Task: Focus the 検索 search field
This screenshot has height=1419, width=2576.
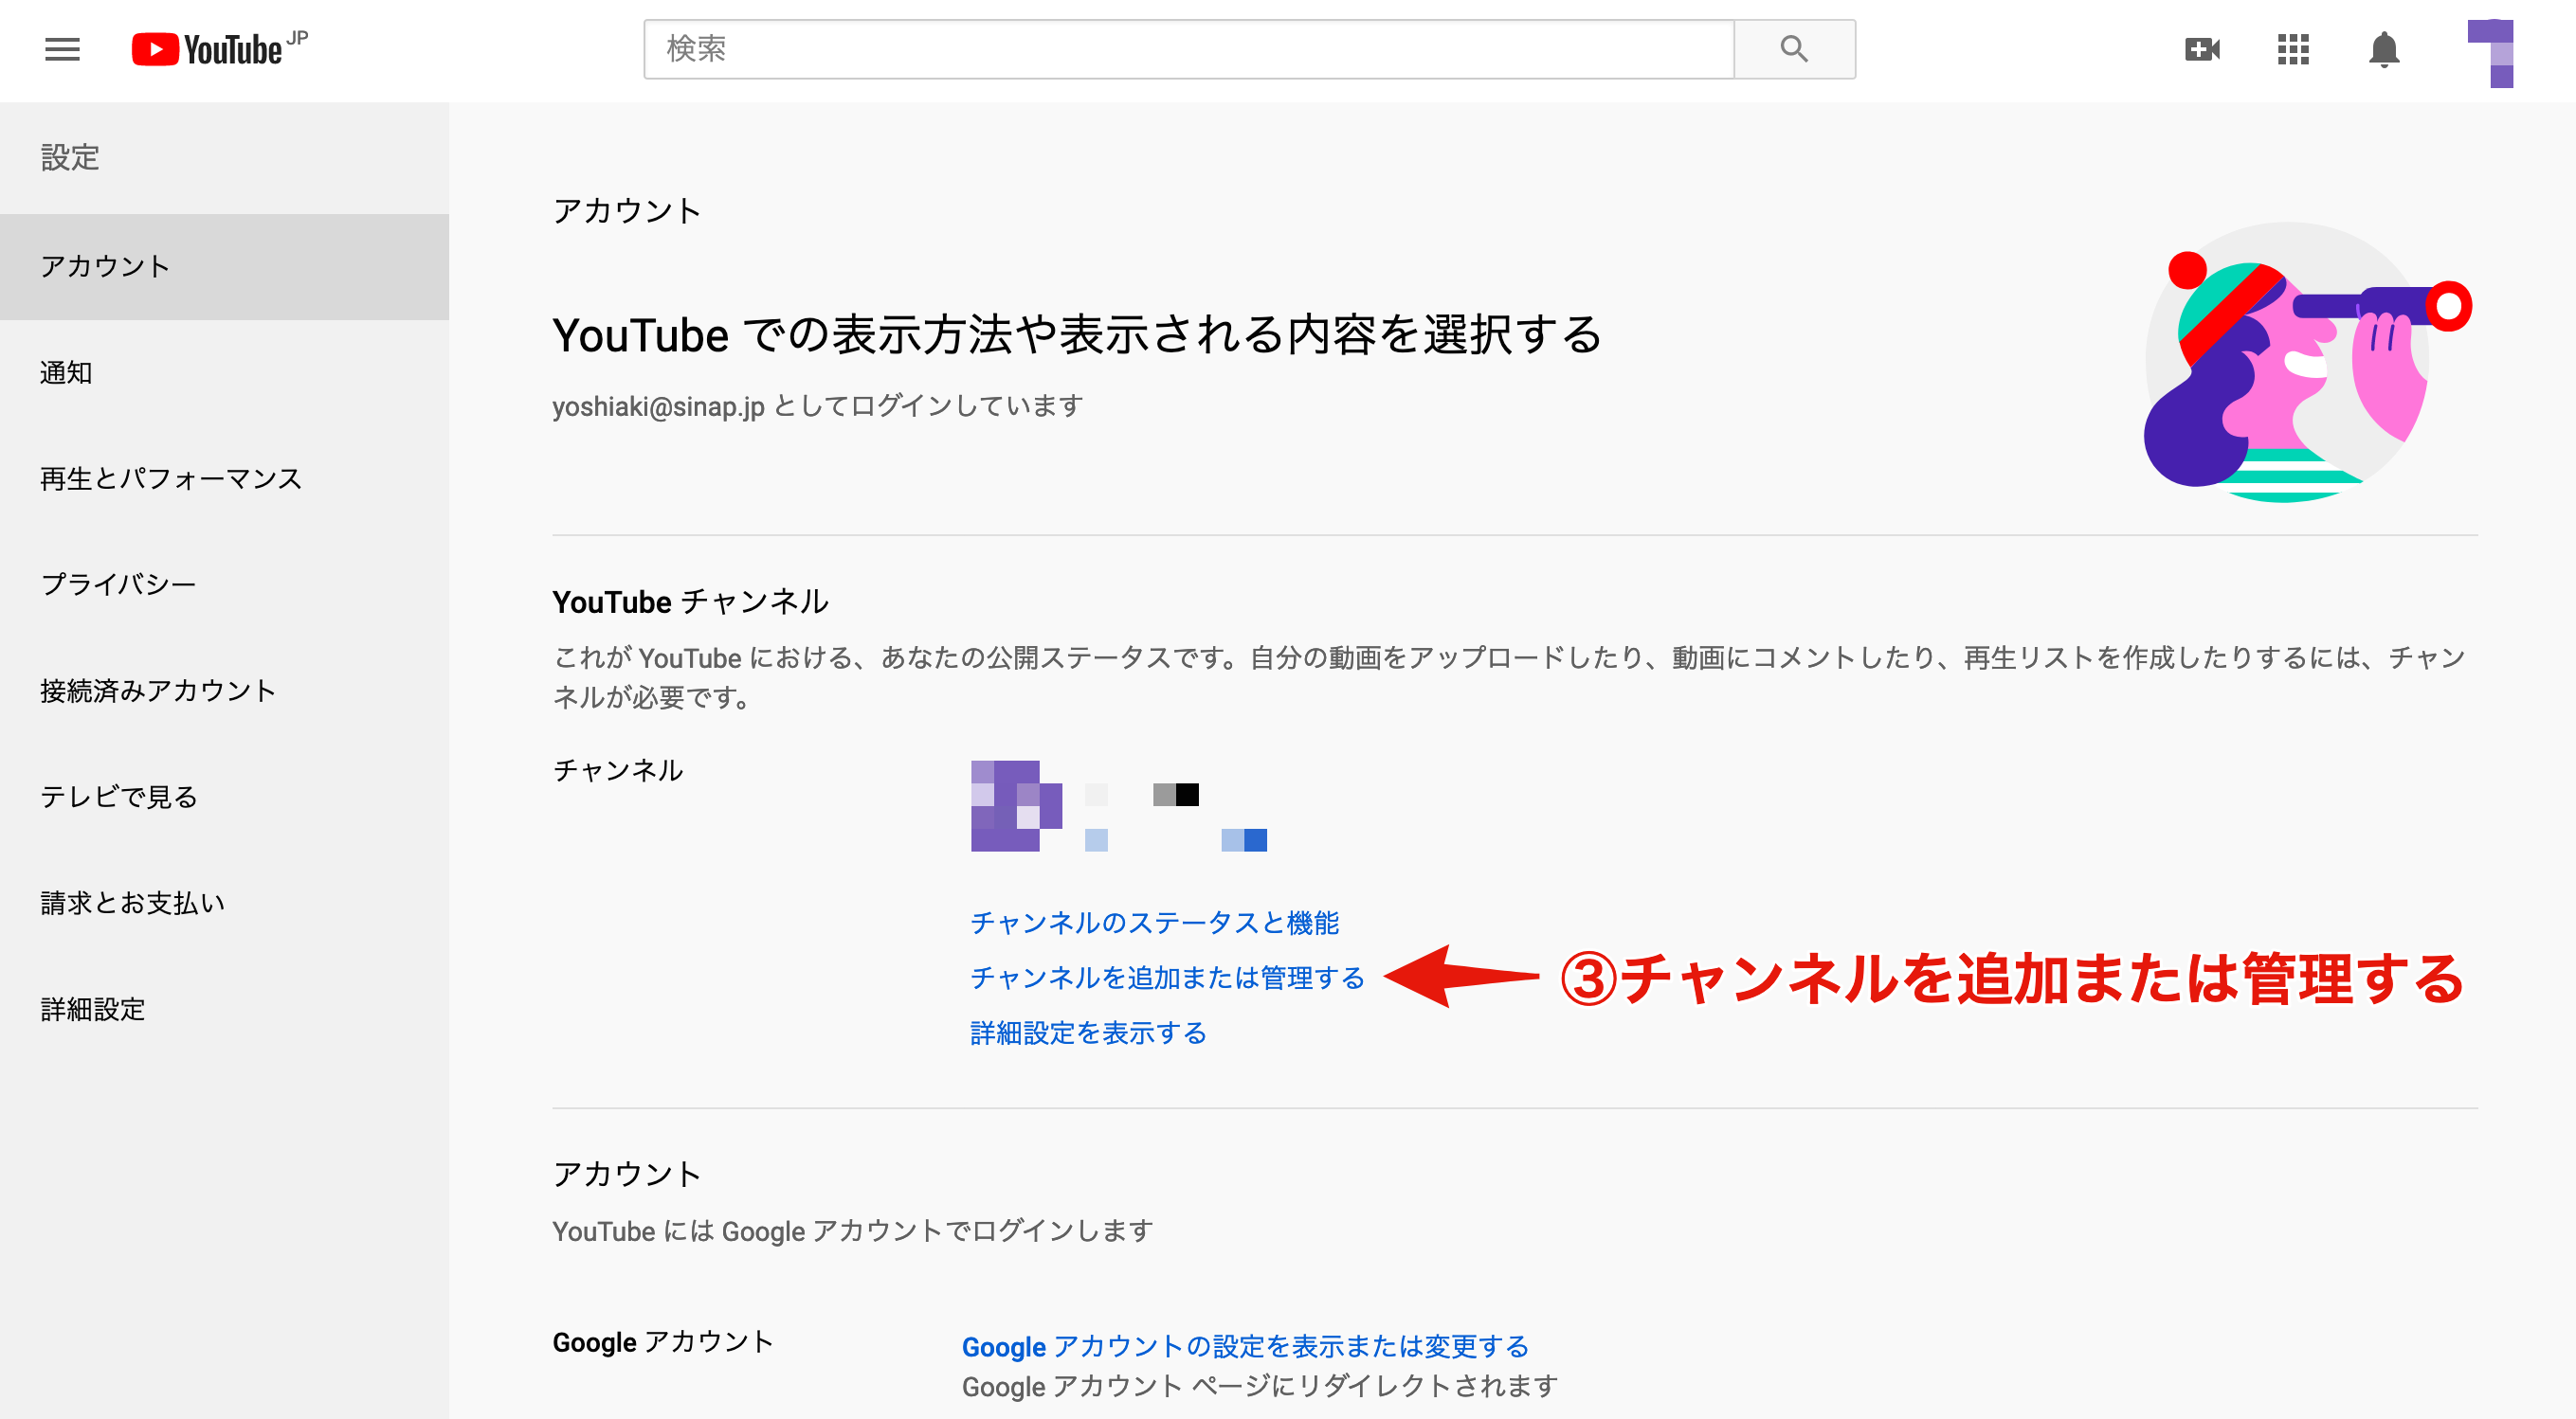Action: [x=1189, y=49]
